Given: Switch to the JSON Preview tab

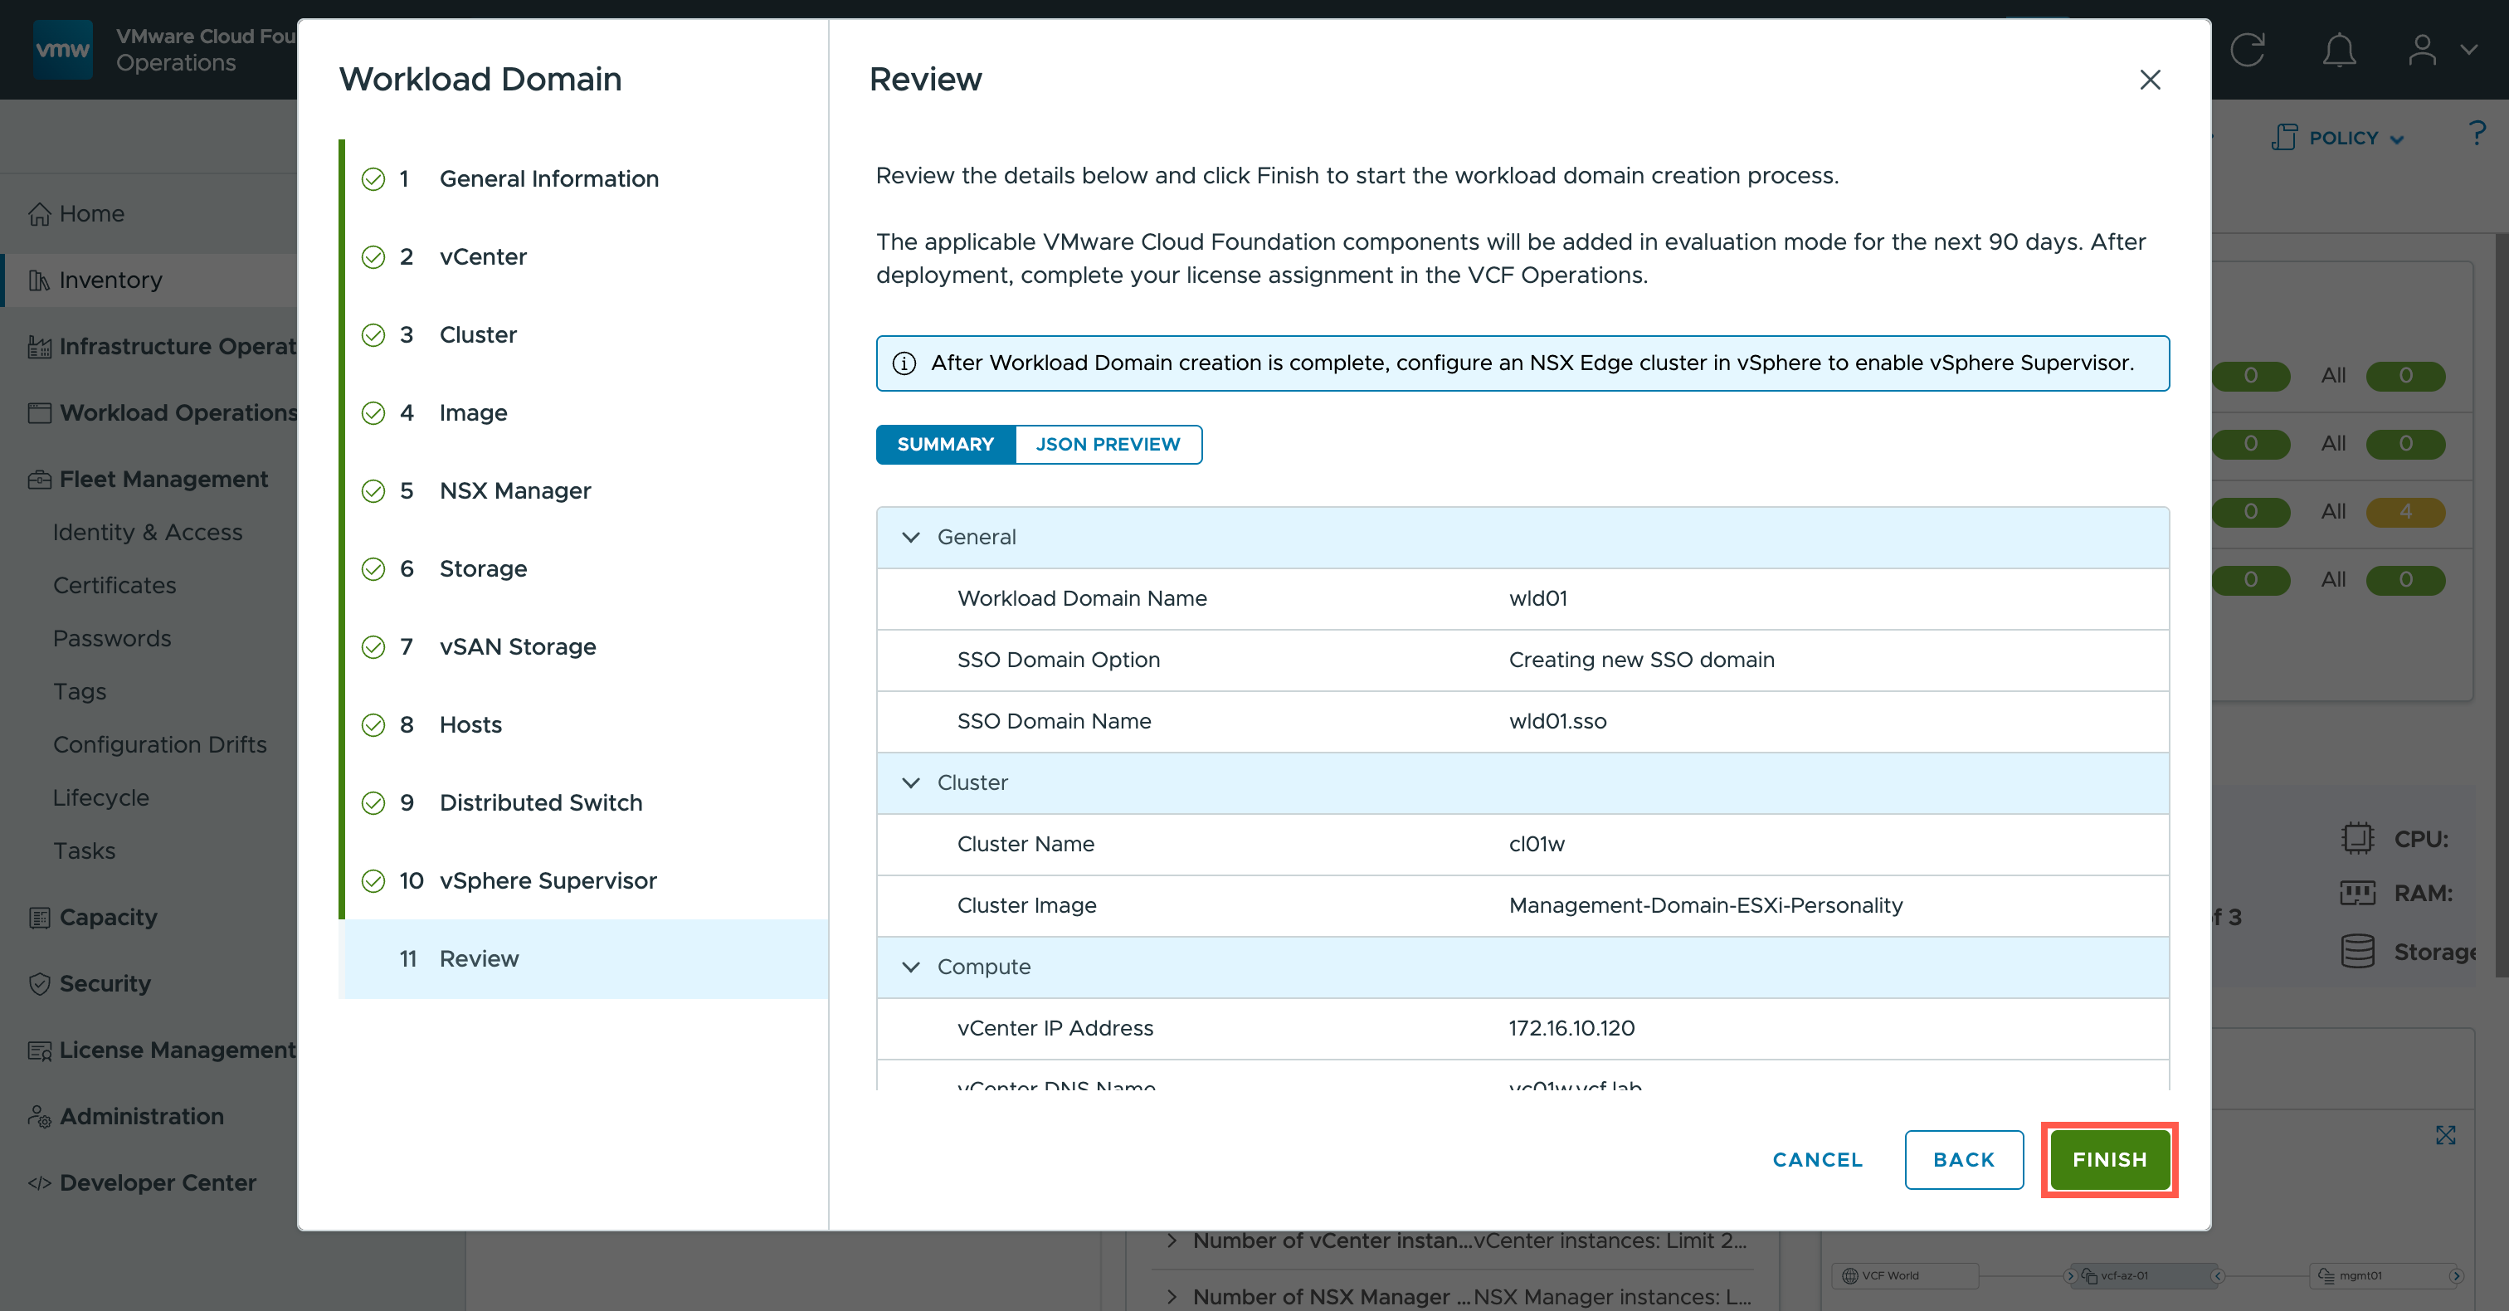Looking at the screenshot, I should [x=1108, y=444].
